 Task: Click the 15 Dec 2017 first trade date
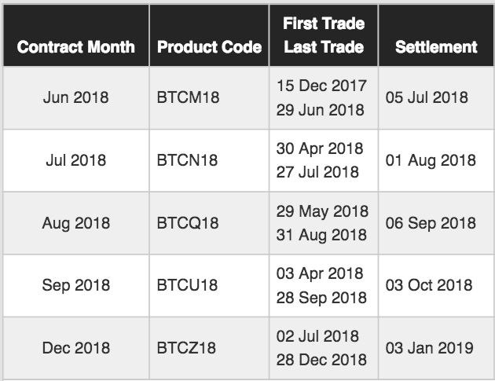click(321, 86)
